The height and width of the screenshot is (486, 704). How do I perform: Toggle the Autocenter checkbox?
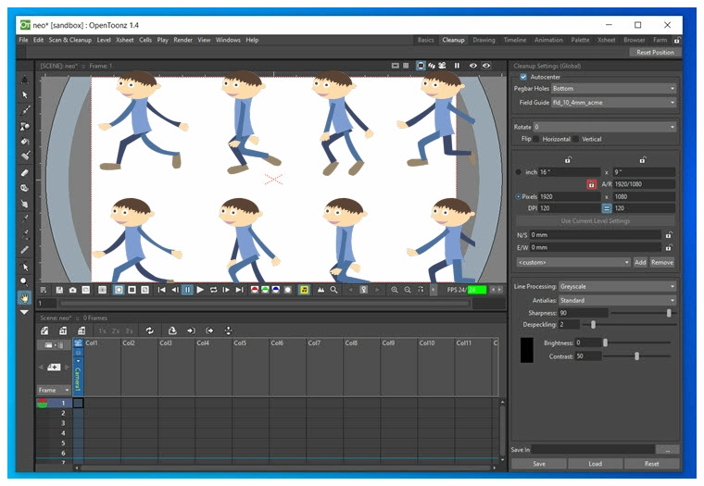(x=523, y=77)
